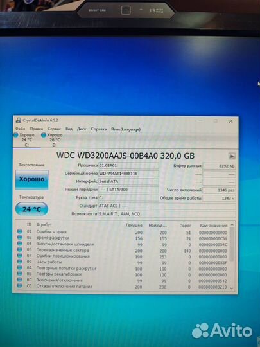
Task: Click the firmware field 01.03A01
Action: point(128,166)
